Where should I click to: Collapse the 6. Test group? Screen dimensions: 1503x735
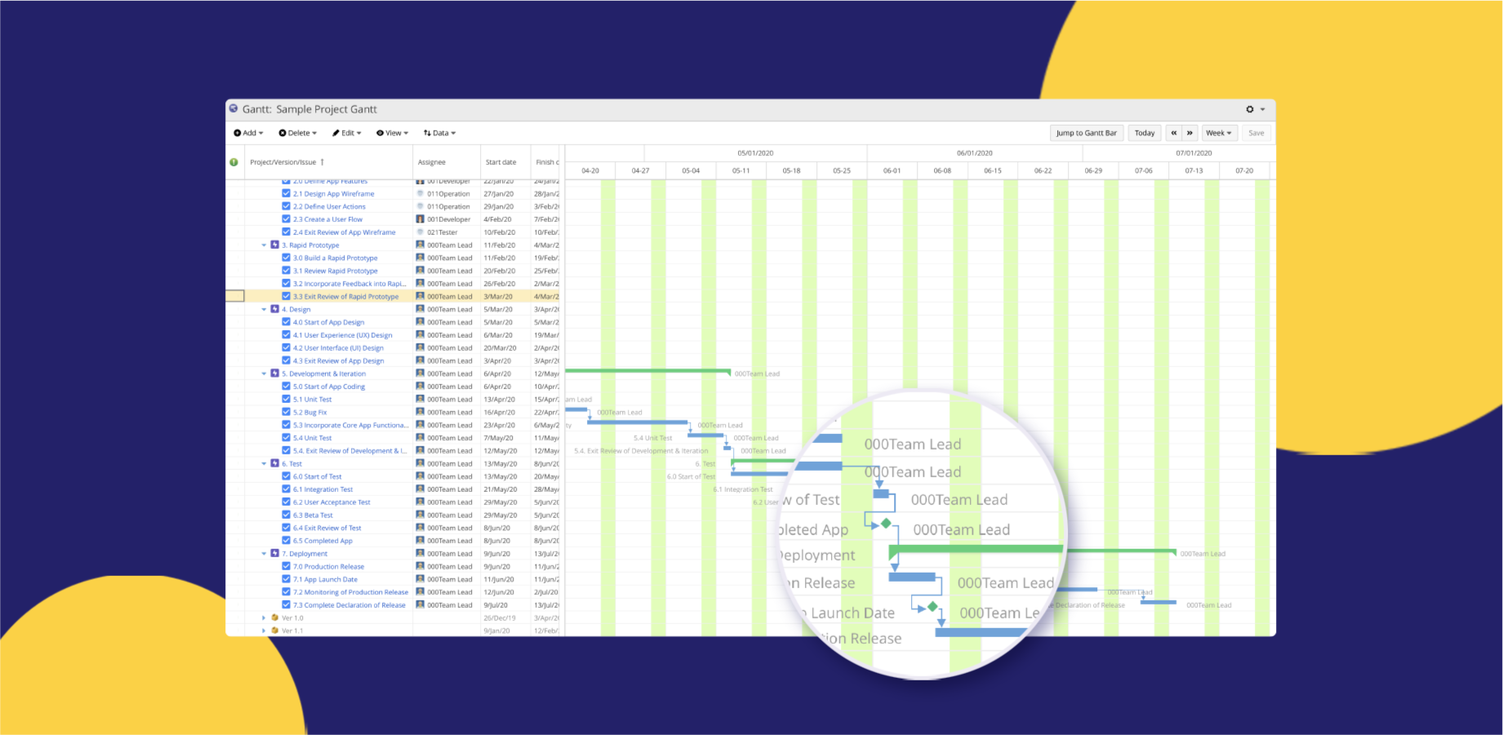click(x=264, y=463)
